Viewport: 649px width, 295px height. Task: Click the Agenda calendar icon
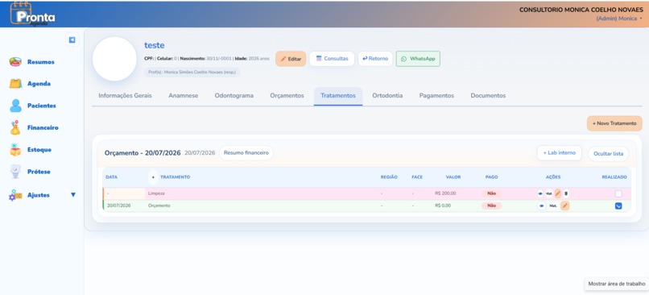pyautogui.click(x=15, y=84)
